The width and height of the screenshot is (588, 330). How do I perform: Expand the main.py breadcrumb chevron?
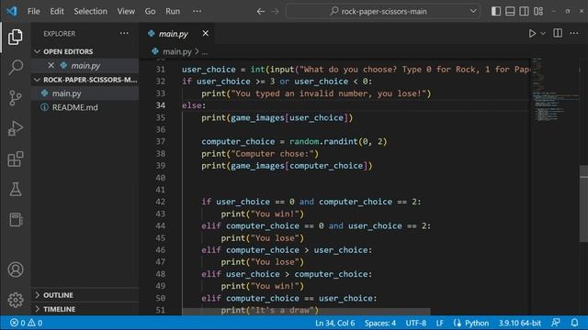coord(197,51)
